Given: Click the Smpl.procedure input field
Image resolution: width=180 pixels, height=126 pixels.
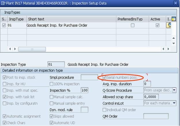Looking at the screenshot, I should (x=90, y=77).
